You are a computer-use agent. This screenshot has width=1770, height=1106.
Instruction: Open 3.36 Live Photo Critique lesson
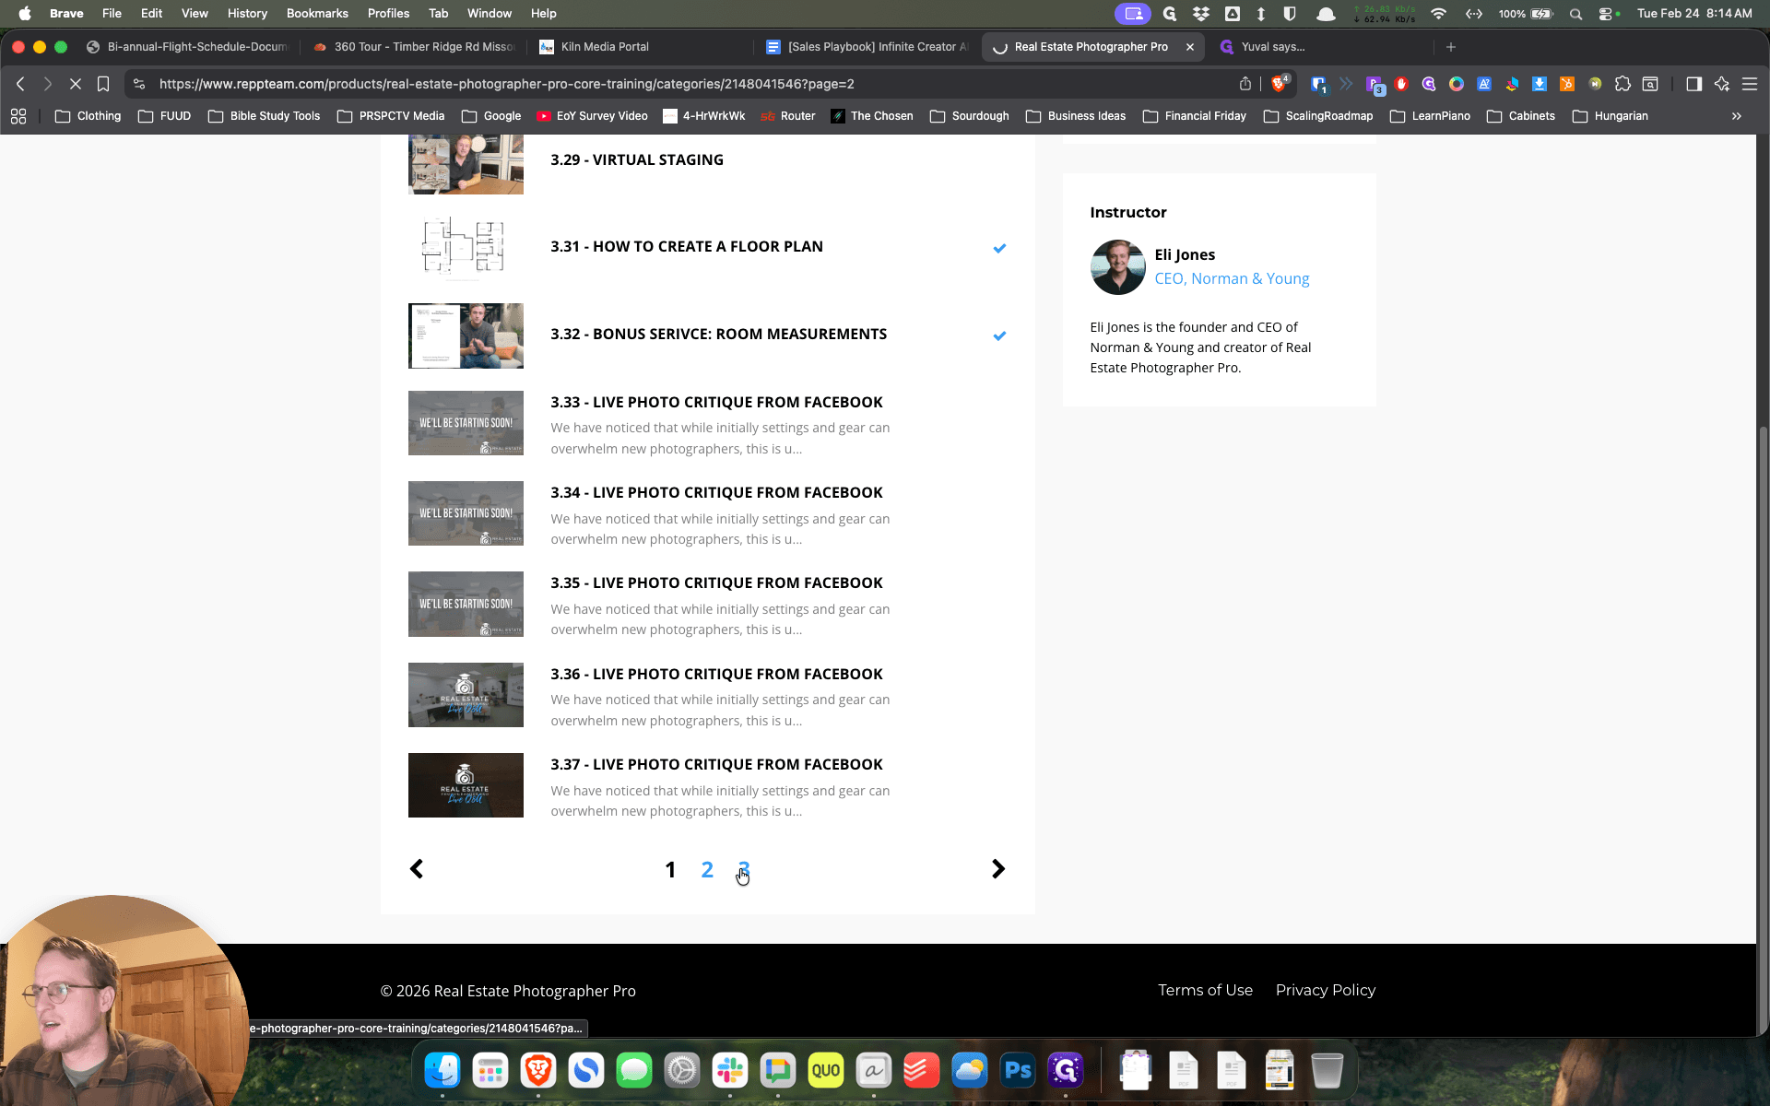click(716, 675)
